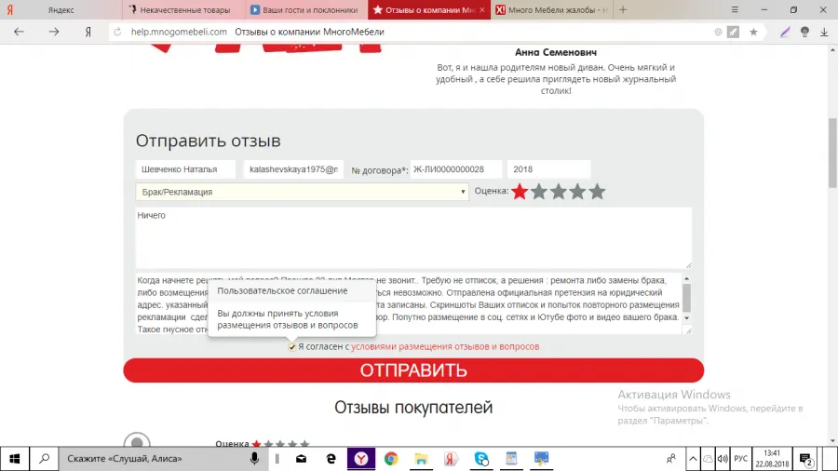838x471 pixels.
Task: Open the red Я Yandex taskbar app
Action: pos(451,459)
